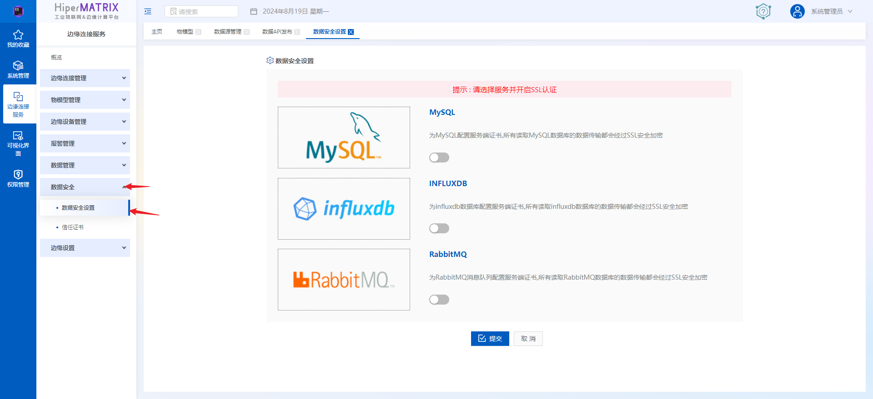Click the HiperMATRIX platform logo

[86, 11]
